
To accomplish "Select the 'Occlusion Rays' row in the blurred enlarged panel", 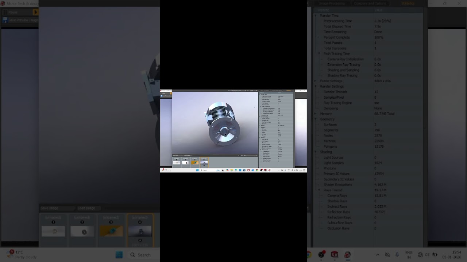I will tap(368, 229).
